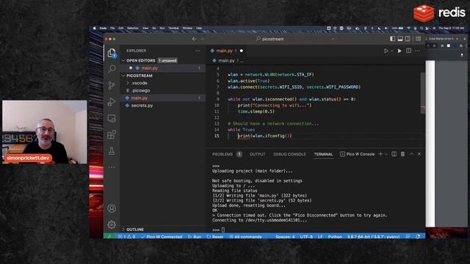Viewport: 470px width, 264px height.
Task: Open the Terminal menu in menu bar
Action: point(173,28)
